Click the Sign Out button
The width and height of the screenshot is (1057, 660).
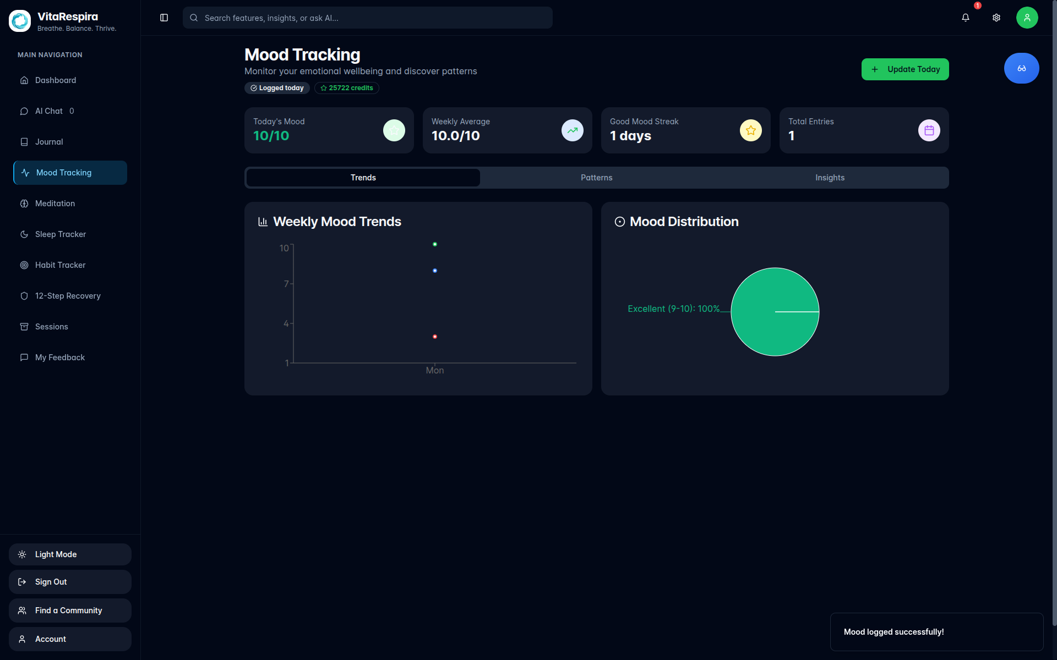click(x=70, y=582)
